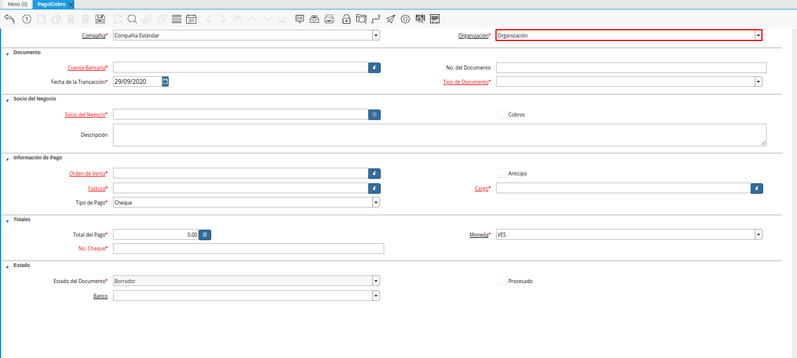The height and width of the screenshot is (358, 797).
Task: Click the Refresh circular arrows icon
Action: click(118, 19)
